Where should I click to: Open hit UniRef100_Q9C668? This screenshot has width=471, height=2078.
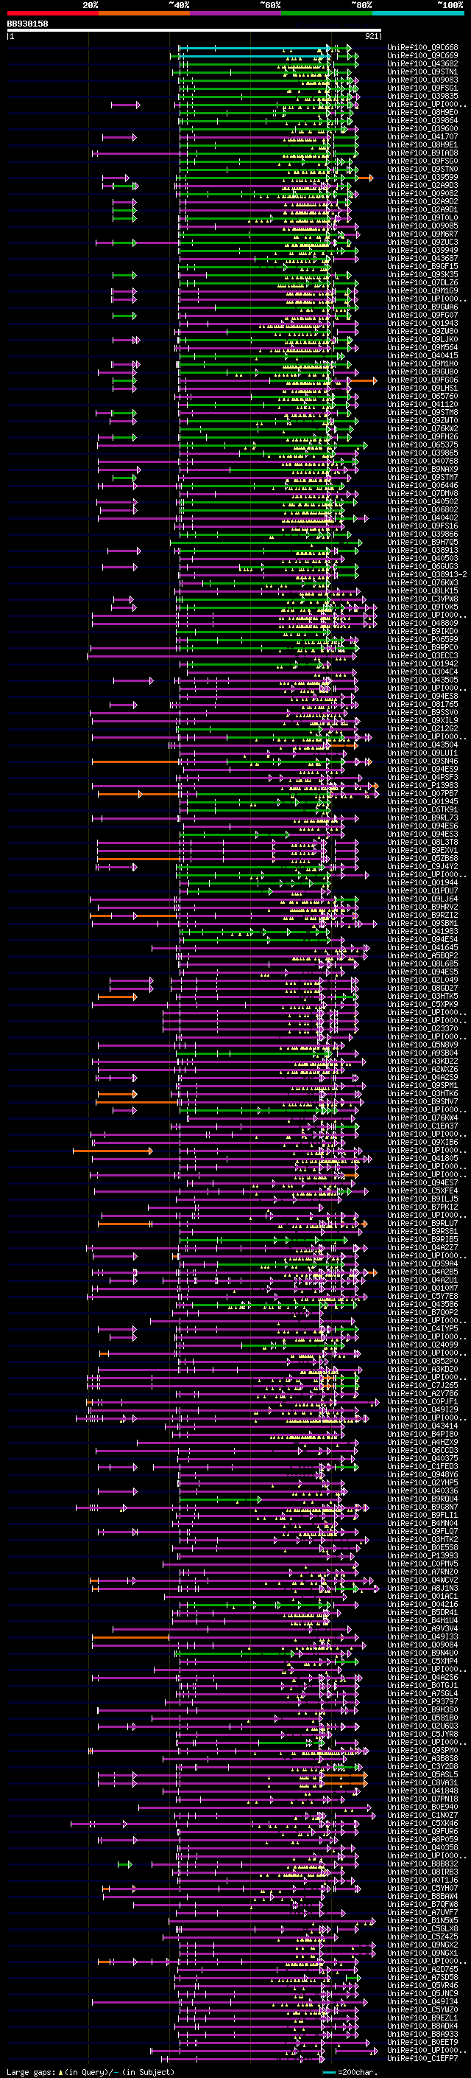tap(422, 48)
